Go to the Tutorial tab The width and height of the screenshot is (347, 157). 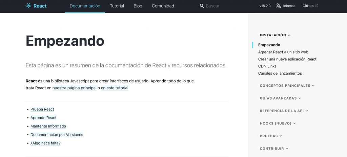(x=117, y=6)
